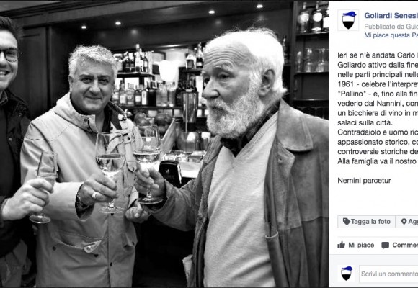Click the speech bubble Commenta icon
Screen dimensions: 418x288
coord(386,245)
